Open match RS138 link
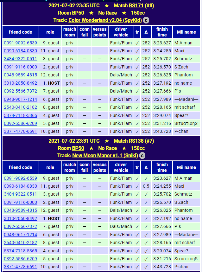 (136, 141)
